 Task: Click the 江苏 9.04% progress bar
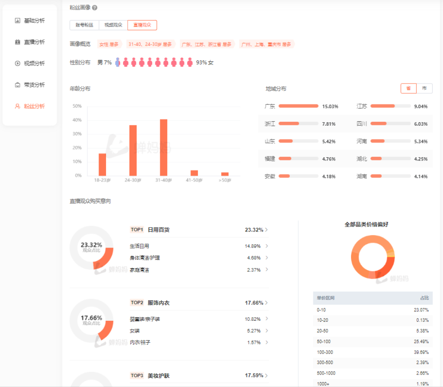click(391, 106)
